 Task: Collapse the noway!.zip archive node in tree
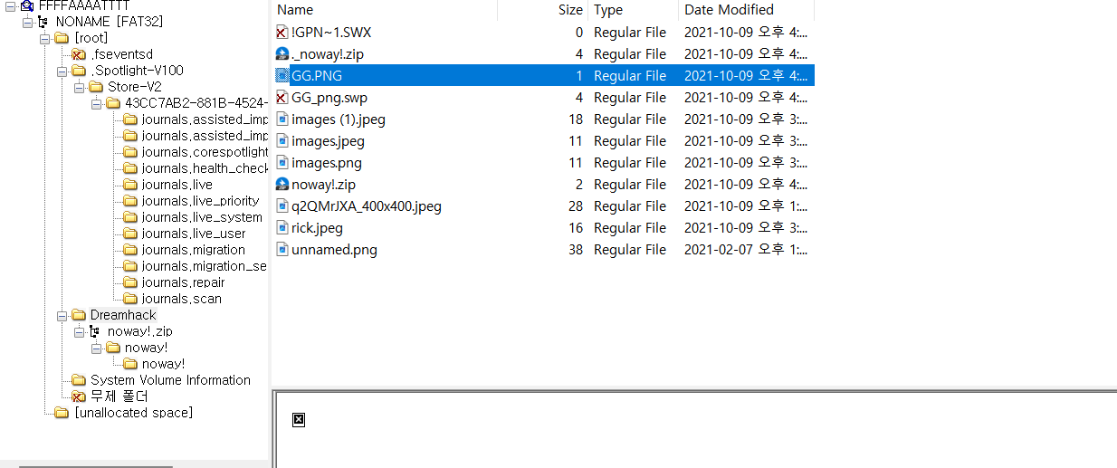click(79, 331)
